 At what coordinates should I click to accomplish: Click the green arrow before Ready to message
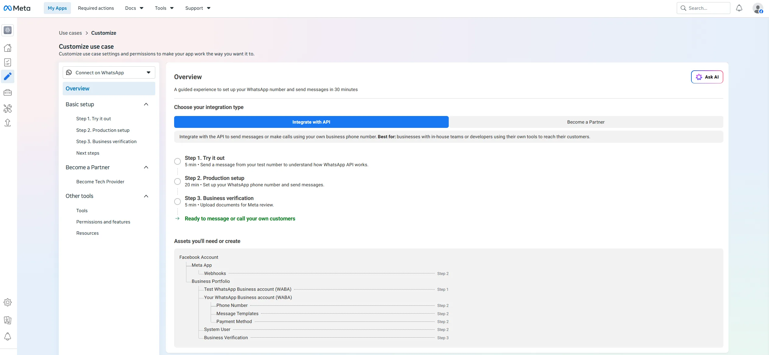pos(177,219)
